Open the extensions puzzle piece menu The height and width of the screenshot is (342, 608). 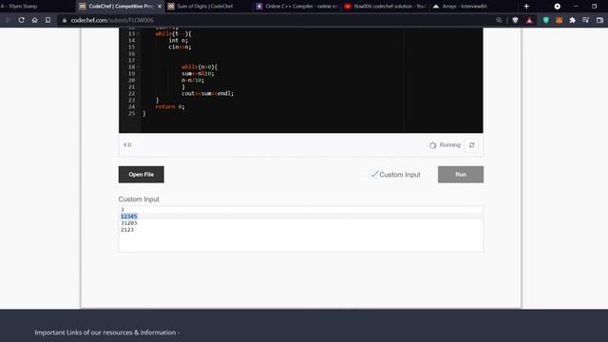point(572,20)
